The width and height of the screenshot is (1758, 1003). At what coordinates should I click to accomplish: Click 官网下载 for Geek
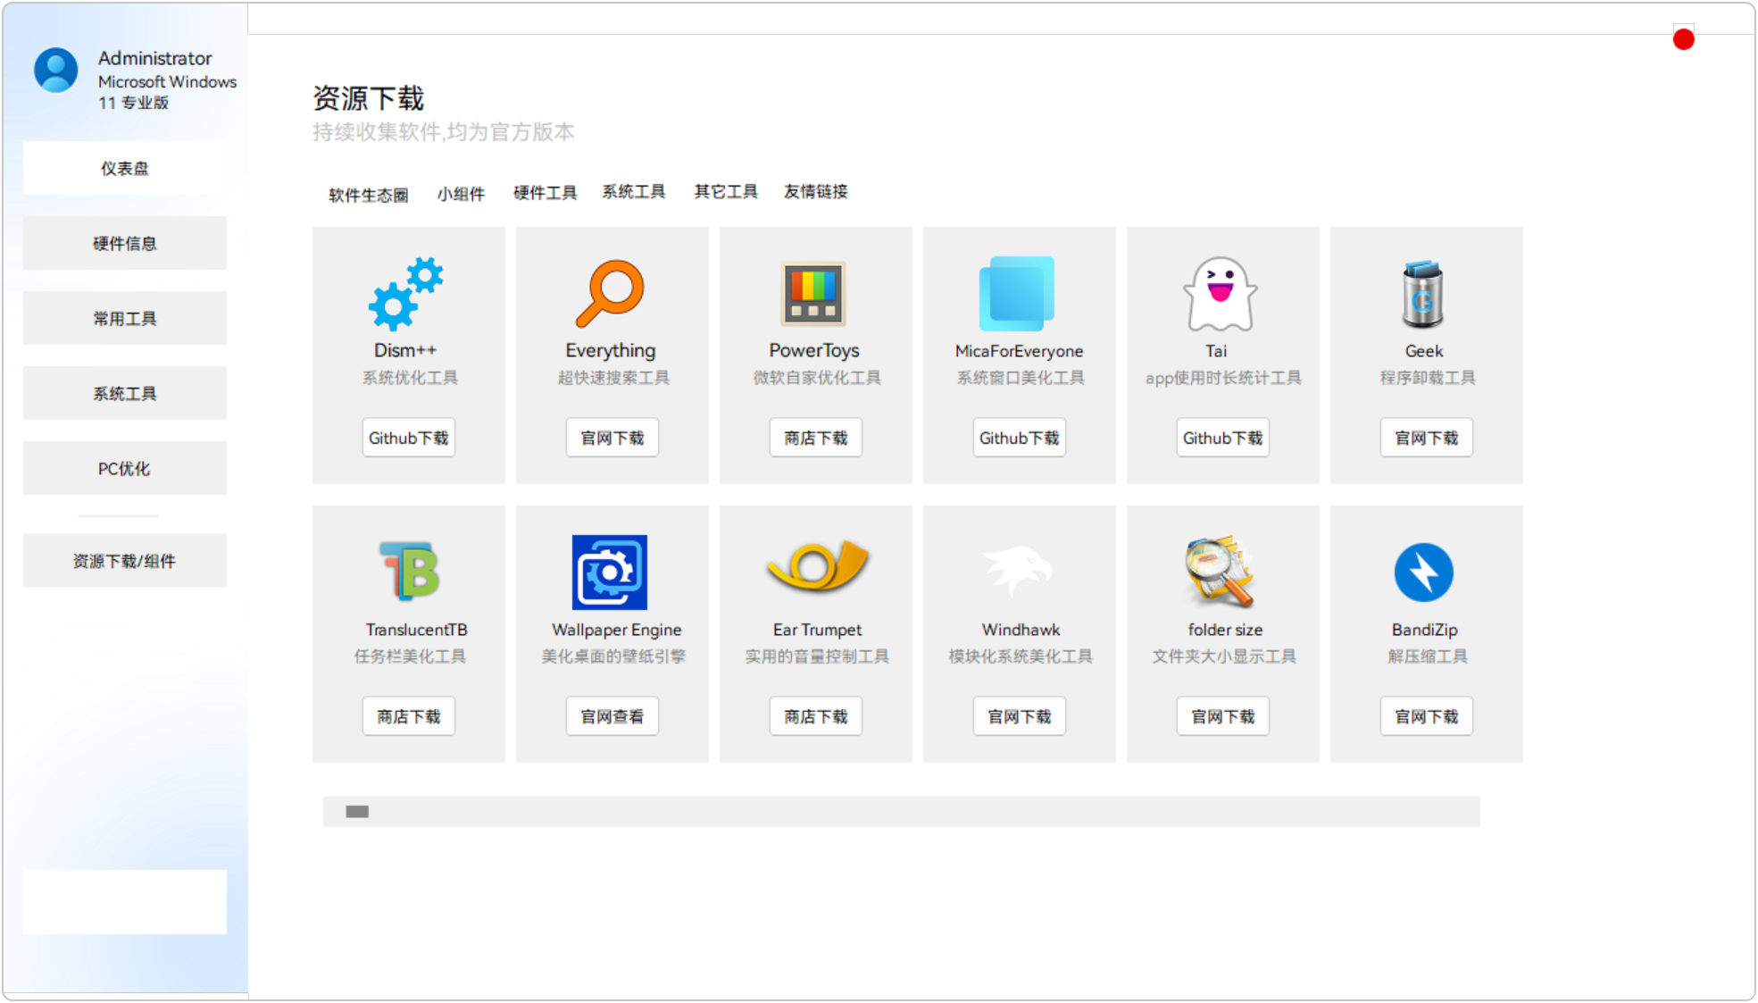[1427, 438]
